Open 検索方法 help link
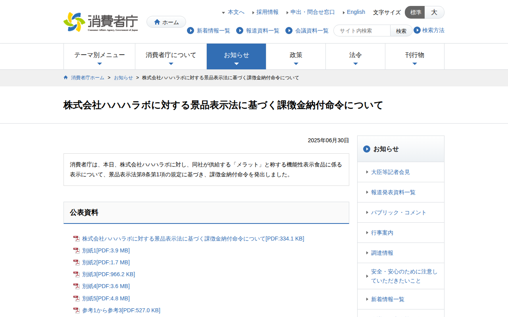Image resolution: width=508 pixels, height=317 pixels. coord(433,30)
